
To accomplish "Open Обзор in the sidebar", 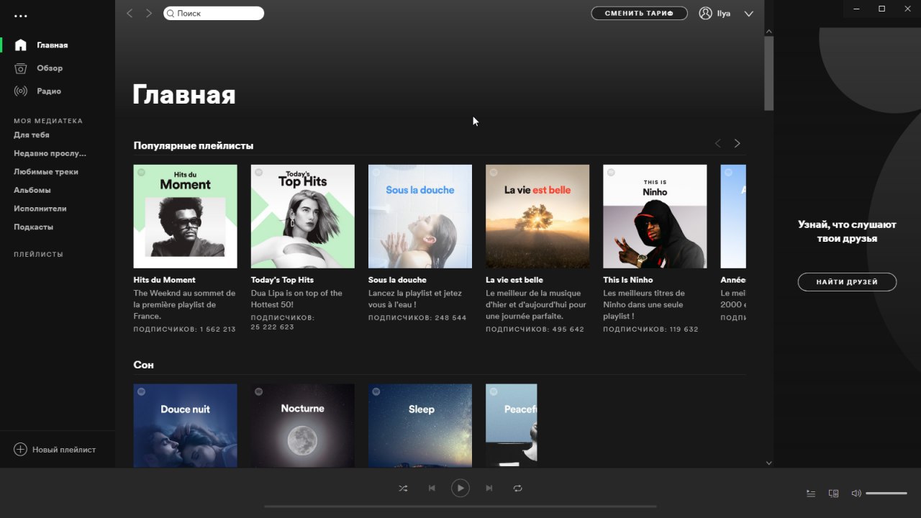I will pos(50,68).
